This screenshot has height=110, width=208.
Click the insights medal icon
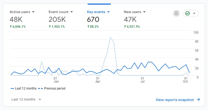176,13
